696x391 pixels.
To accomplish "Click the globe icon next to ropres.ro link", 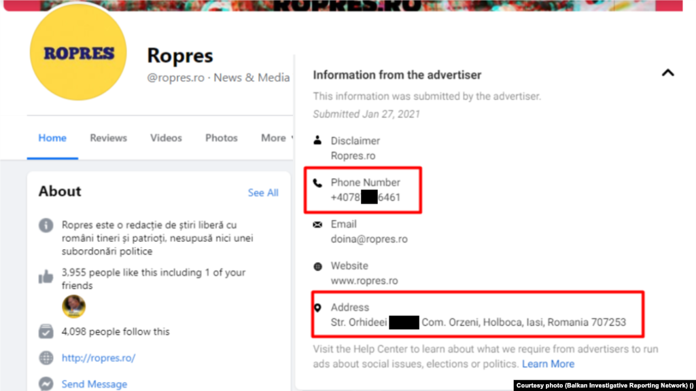I will [x=46, y=358].
